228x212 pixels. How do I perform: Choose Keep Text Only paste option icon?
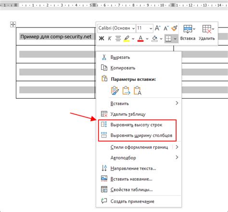pos(138,91)
